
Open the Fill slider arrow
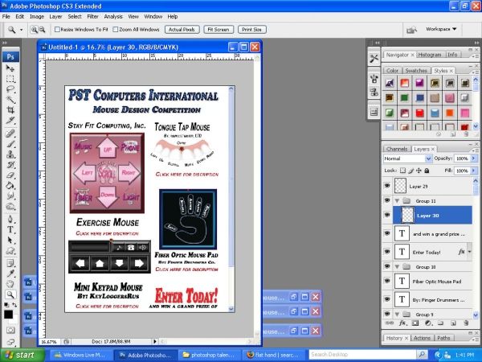474,171
